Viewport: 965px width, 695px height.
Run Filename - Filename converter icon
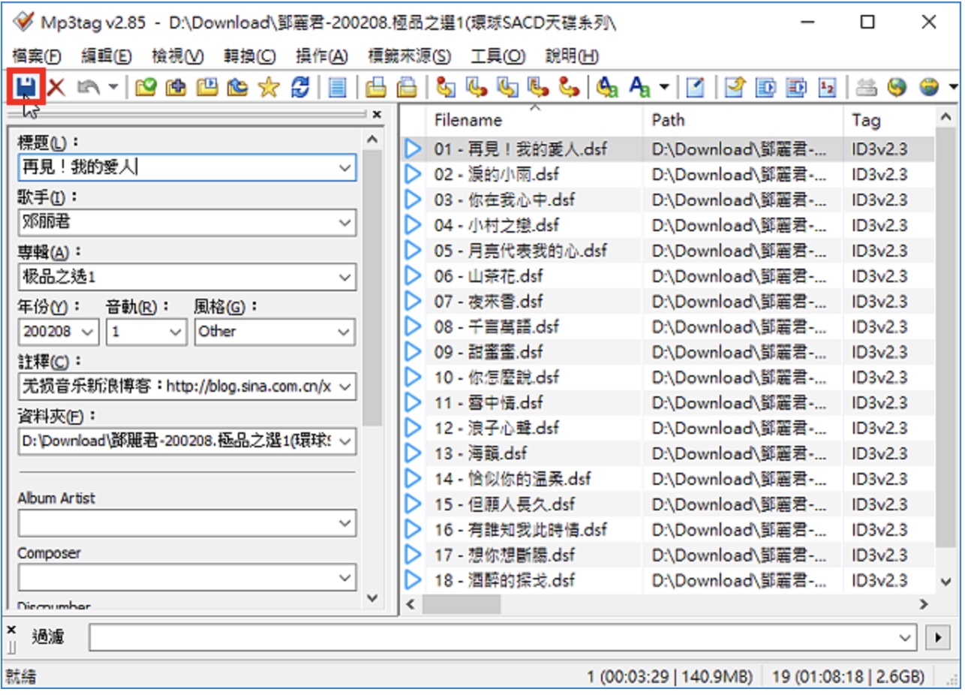(x=507, y=87)
